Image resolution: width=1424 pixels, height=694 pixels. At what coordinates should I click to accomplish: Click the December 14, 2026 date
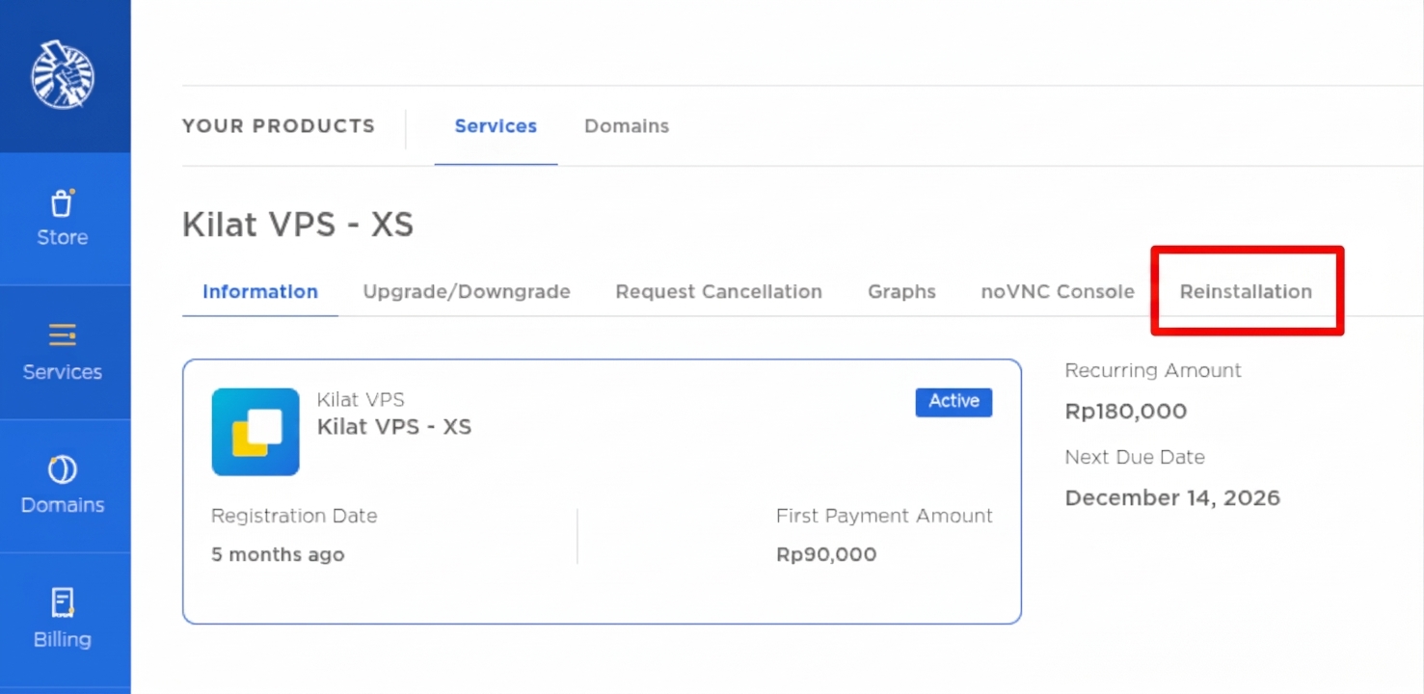(1172, 498)
